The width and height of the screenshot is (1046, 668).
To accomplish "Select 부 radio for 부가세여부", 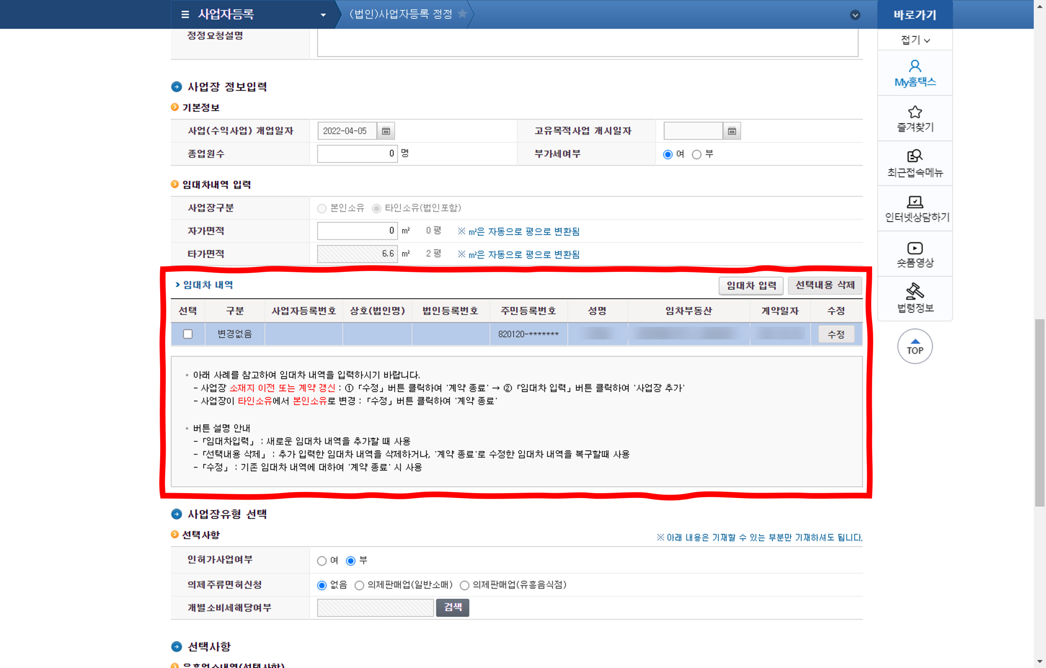I will point(696,154).
